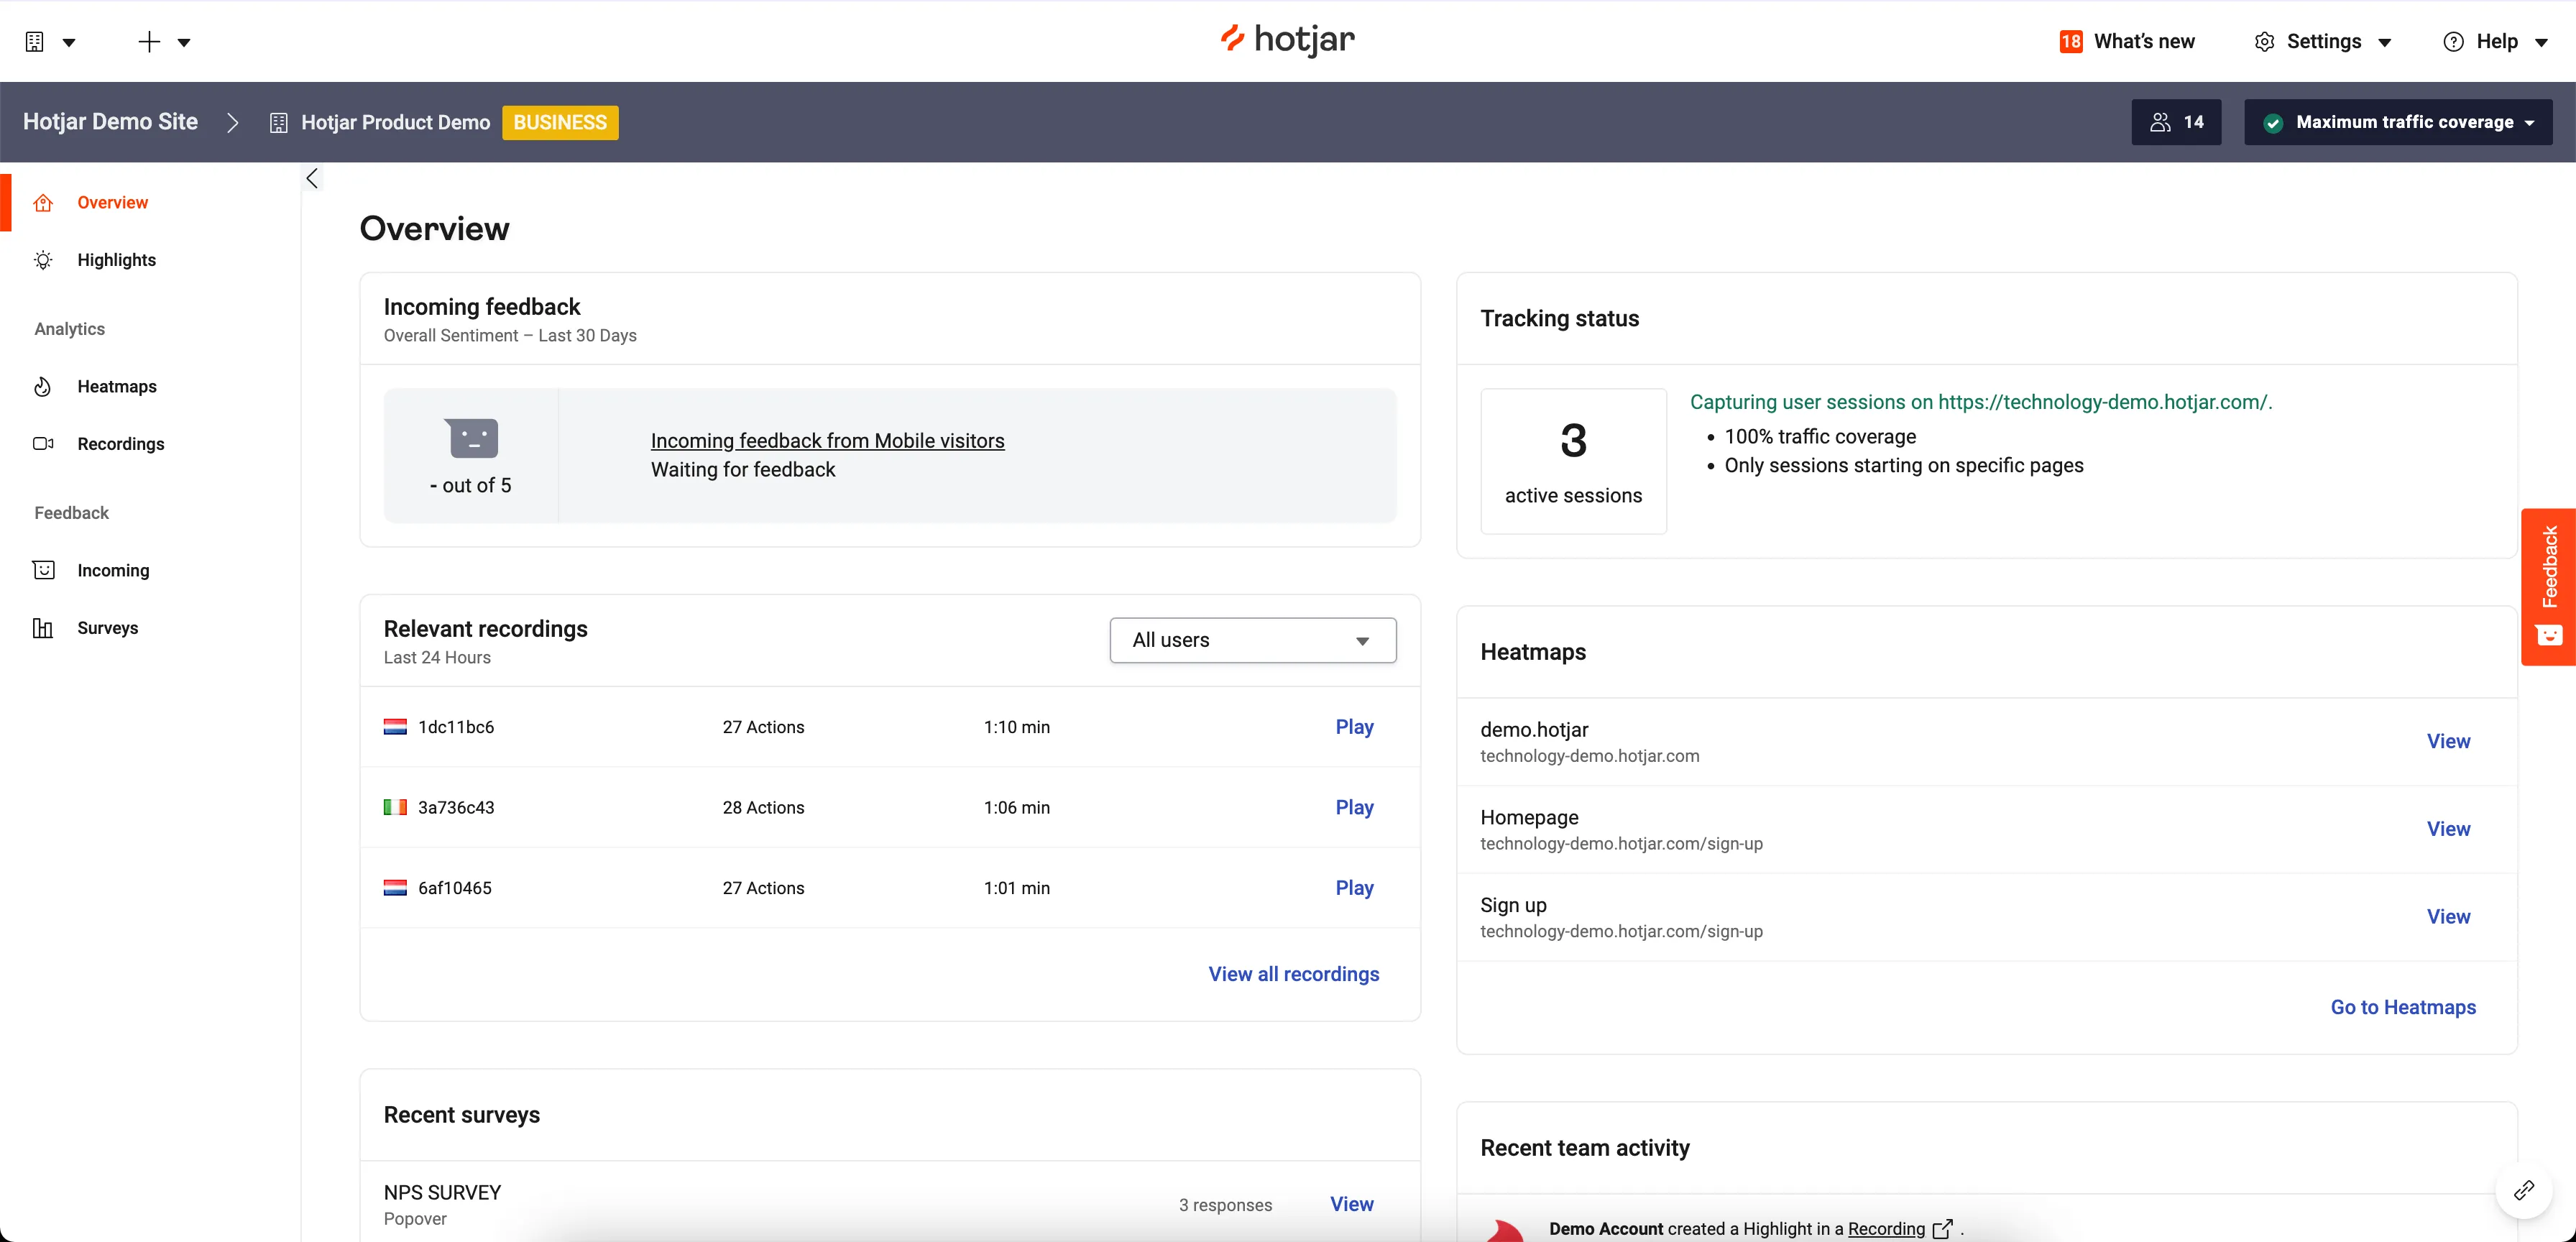The height and width of the screenshot is (1242, 2576).
Task: Click the Surveys chart icon
Action: pyautogui.click(x=43, y=628)
